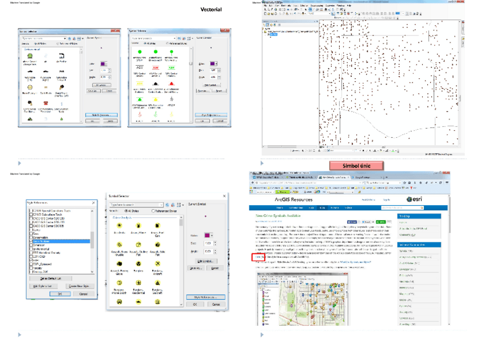Click the Create New Style button
Viewport: 485px width, 343px height.
(79, 285)
